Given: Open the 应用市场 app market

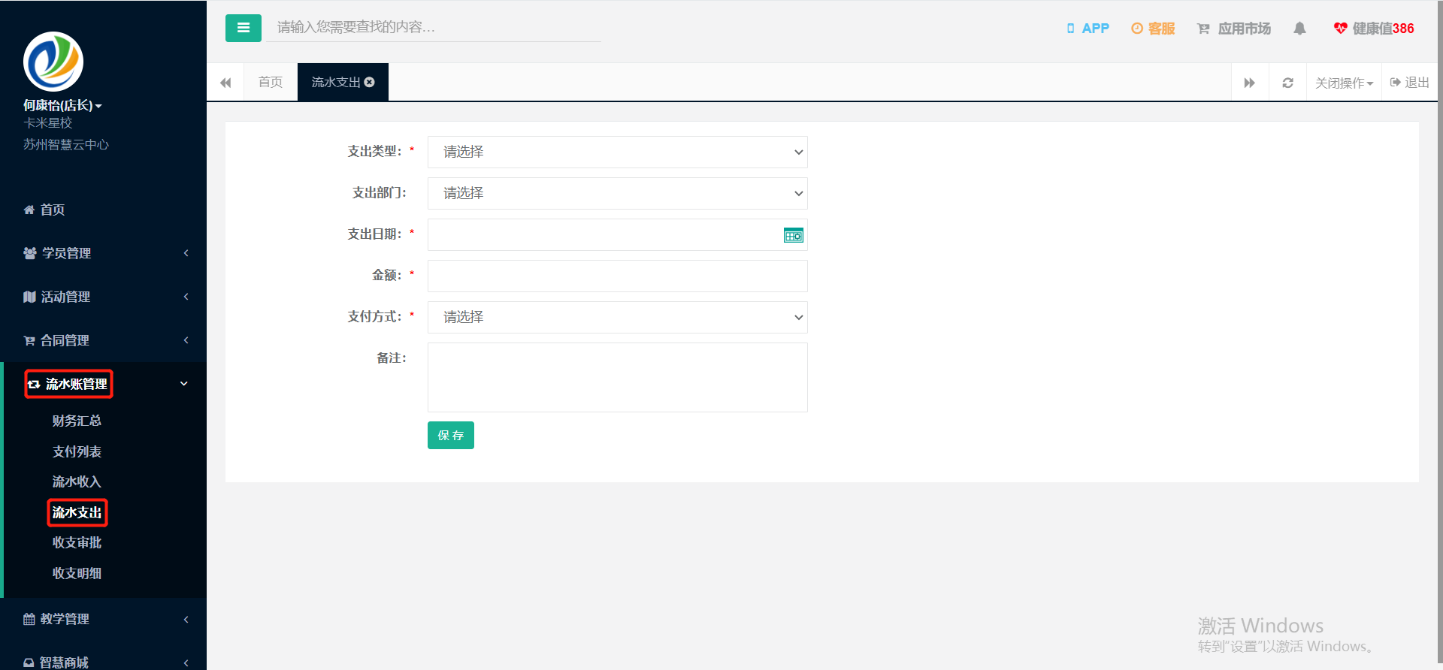Looking at the screenshot, I should [x=1234, y=29].
